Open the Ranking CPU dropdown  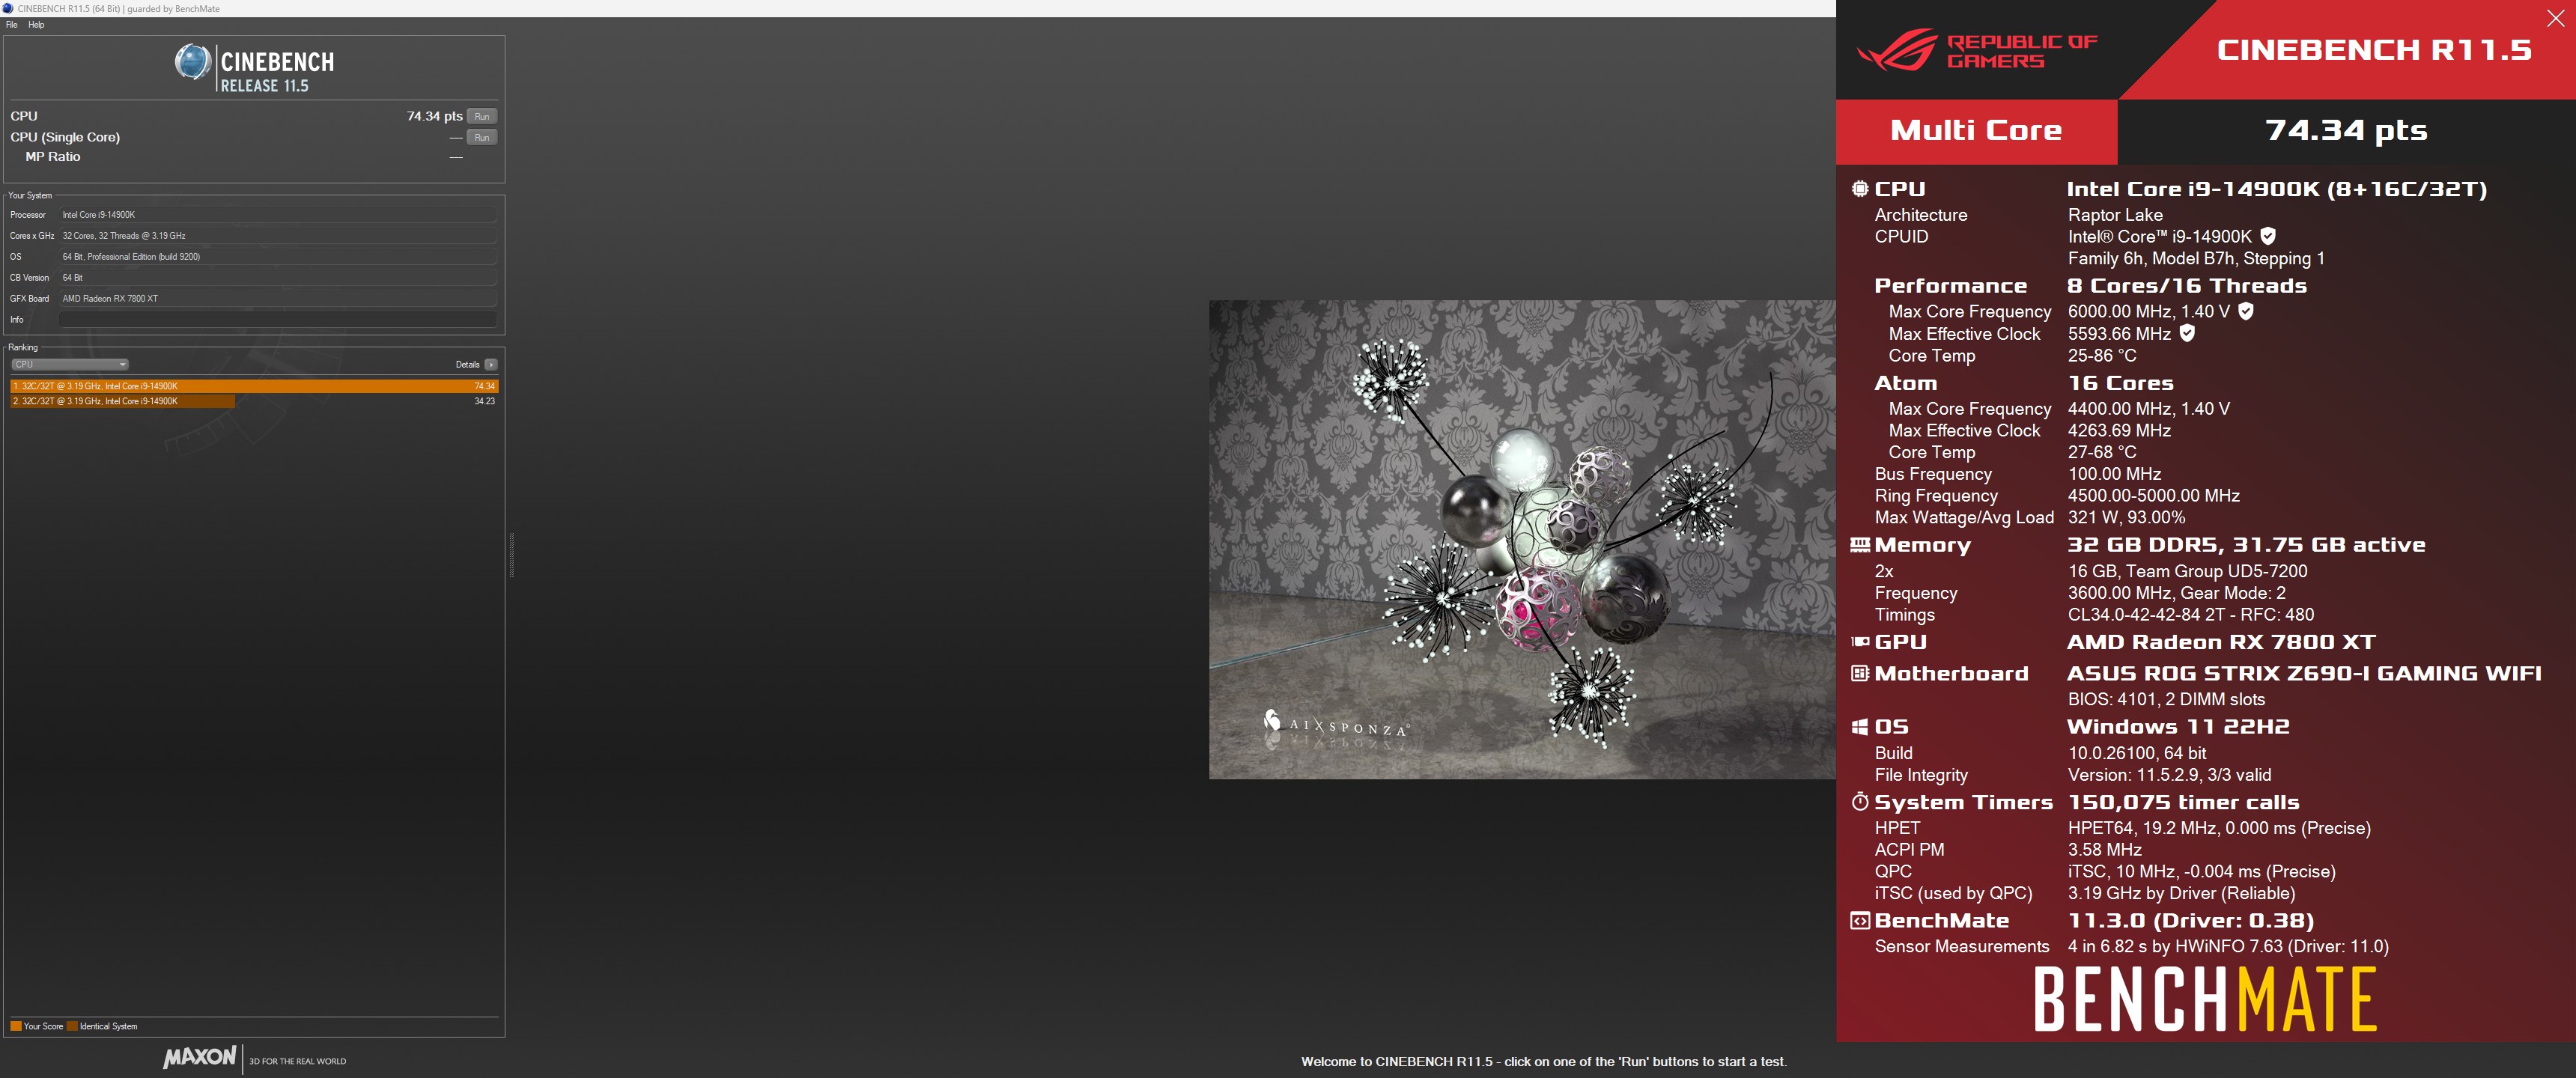point(69,364)
